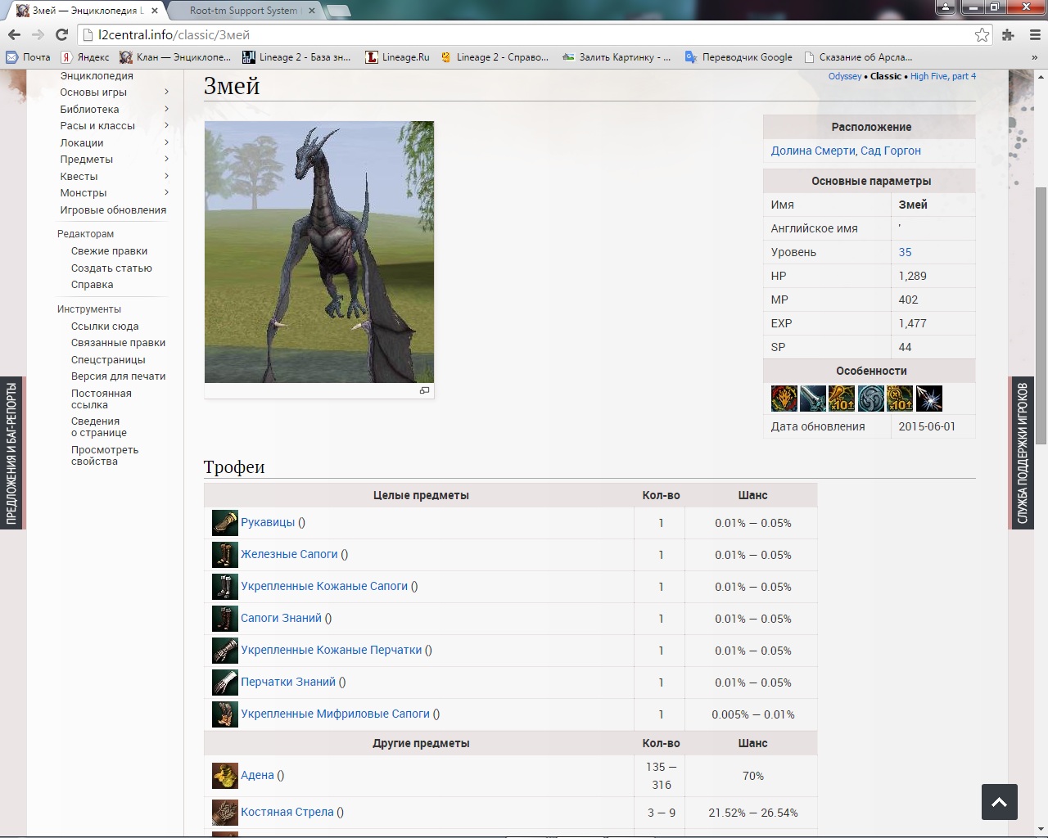
Task: Expand the Библиотека sidebar section
Action: tap(166, 109)
